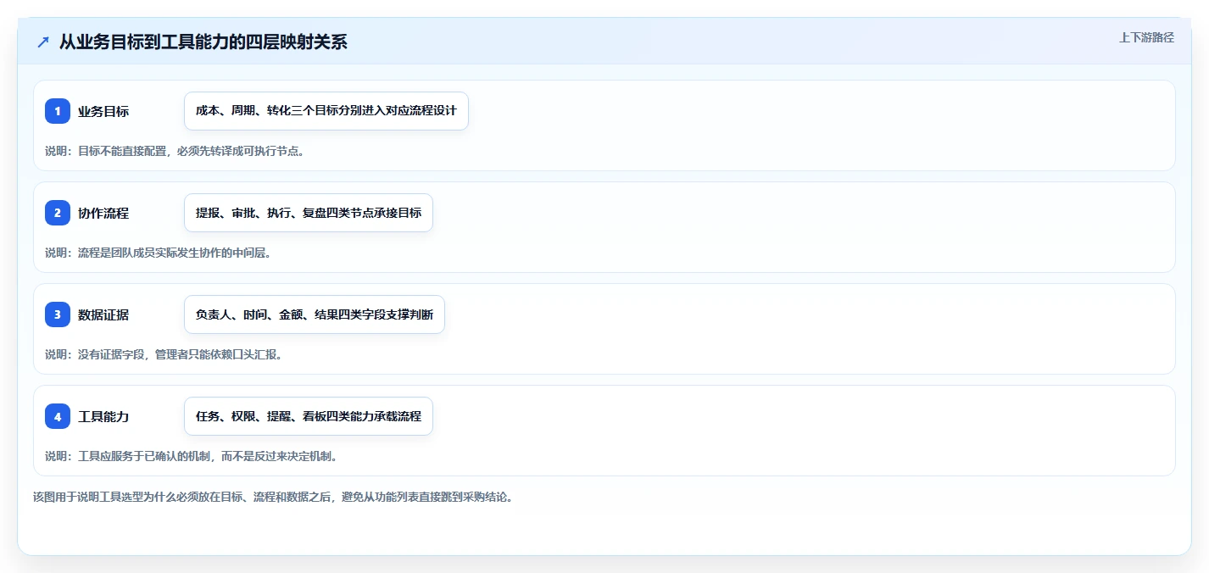Screen dimensions: 1209x573
Task: Select the chip 提报、审批、执行、复盘四类节点承接目标
Action: (309, 213)
